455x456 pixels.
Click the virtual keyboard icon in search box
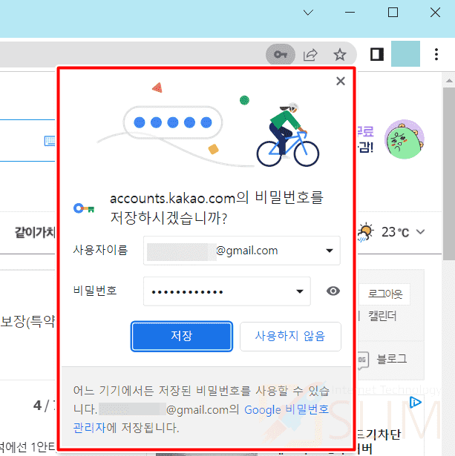click(x=50, y=141)
